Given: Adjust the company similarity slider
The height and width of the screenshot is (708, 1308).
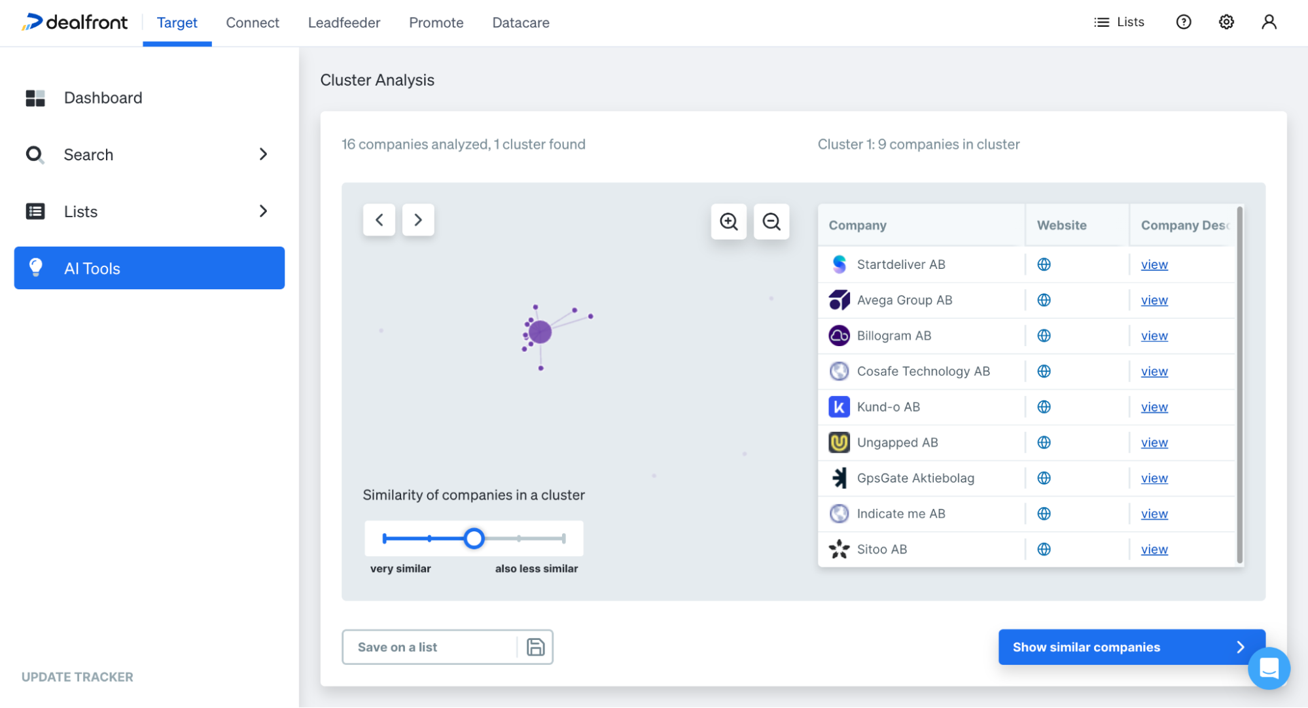Looking at the screenshot, I should coord(474,538).
